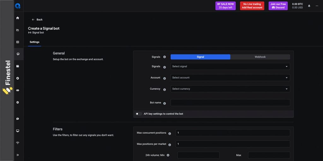
Task: Open the Home icon in sidebar
Action: click(x=18, y=18)
